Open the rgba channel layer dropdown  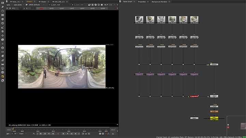pos(10,5)
